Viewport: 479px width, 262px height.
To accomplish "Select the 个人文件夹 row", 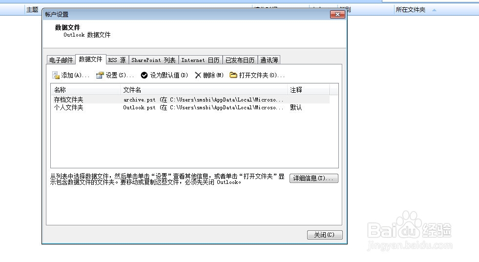I will [x=190, y=107].
